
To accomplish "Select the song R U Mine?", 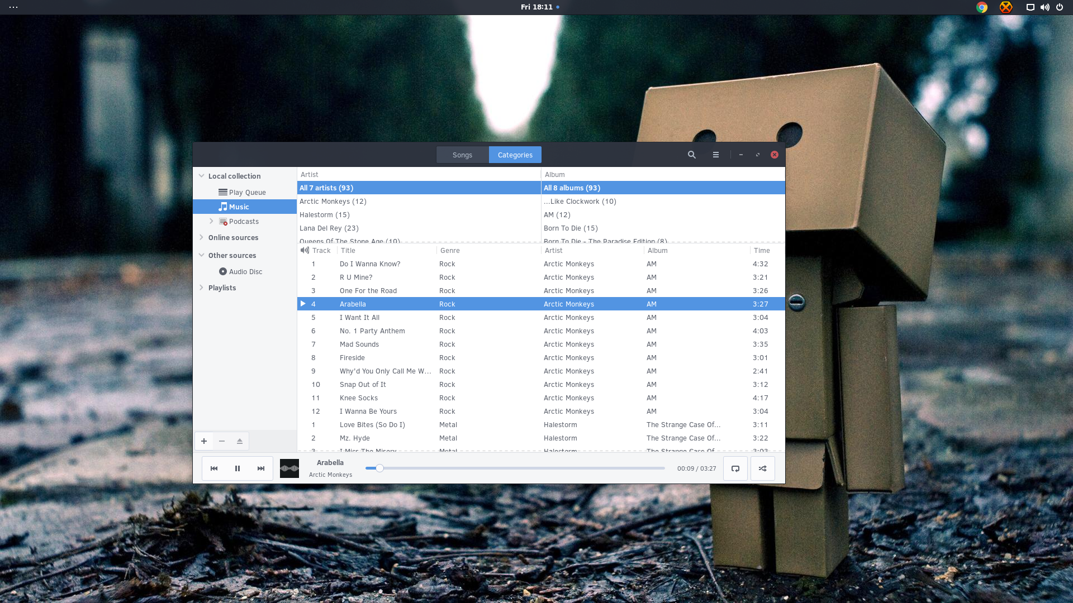I will point(541,277).
